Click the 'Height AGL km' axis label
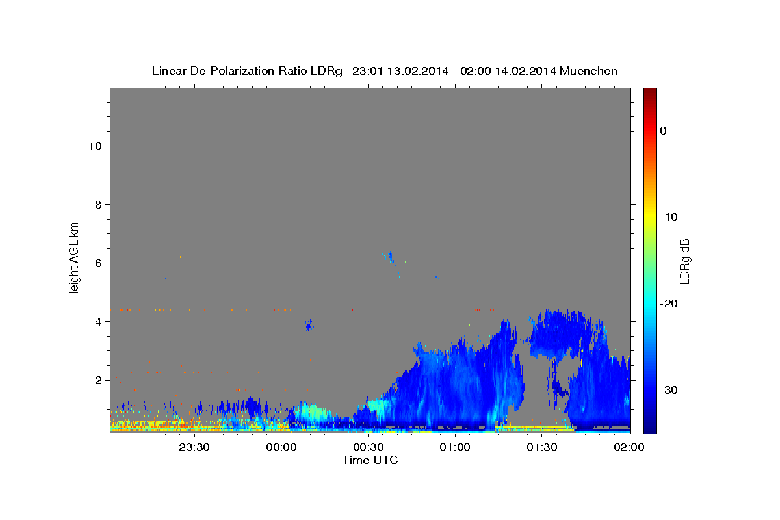Image resolution: width=780 pixels, height=520 pixels. (x=74, y=260)
